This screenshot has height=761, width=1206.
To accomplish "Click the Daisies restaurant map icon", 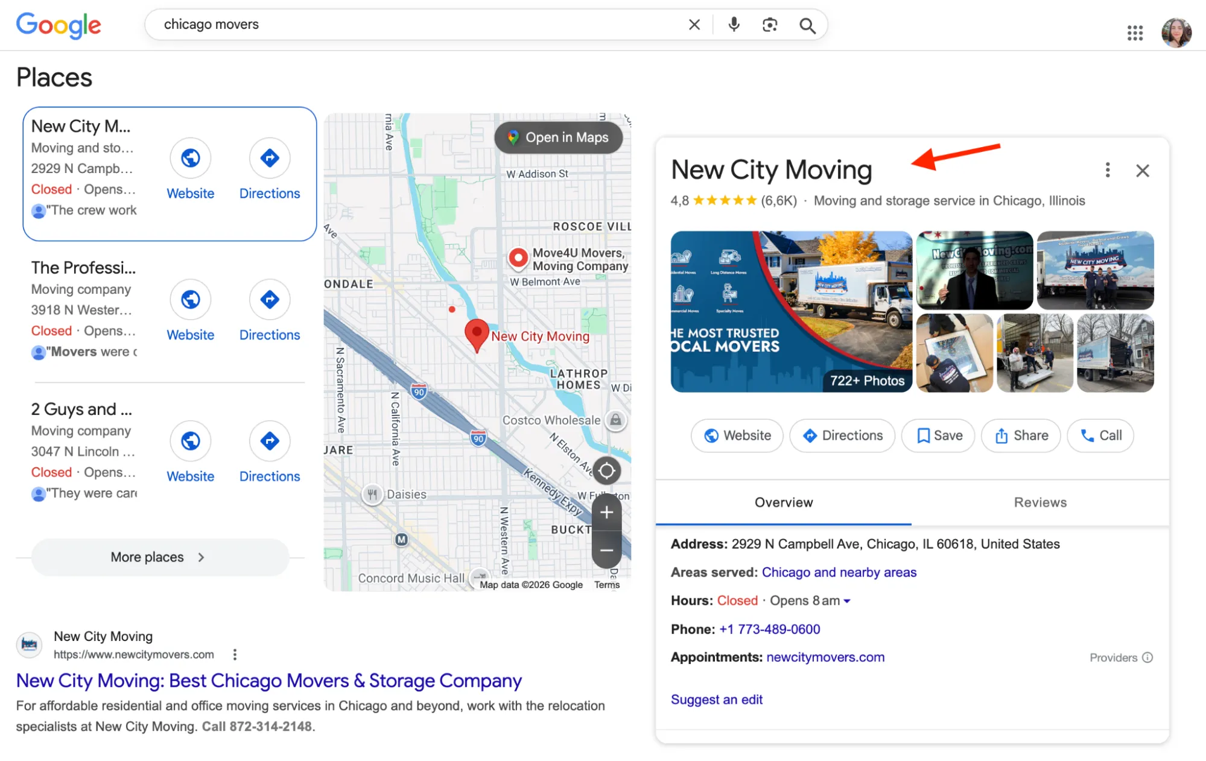I will tap(372, 494).
